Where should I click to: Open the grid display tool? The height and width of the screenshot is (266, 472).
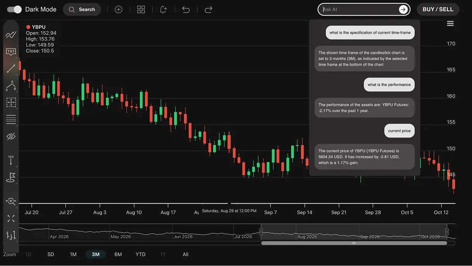coord(11,120)
